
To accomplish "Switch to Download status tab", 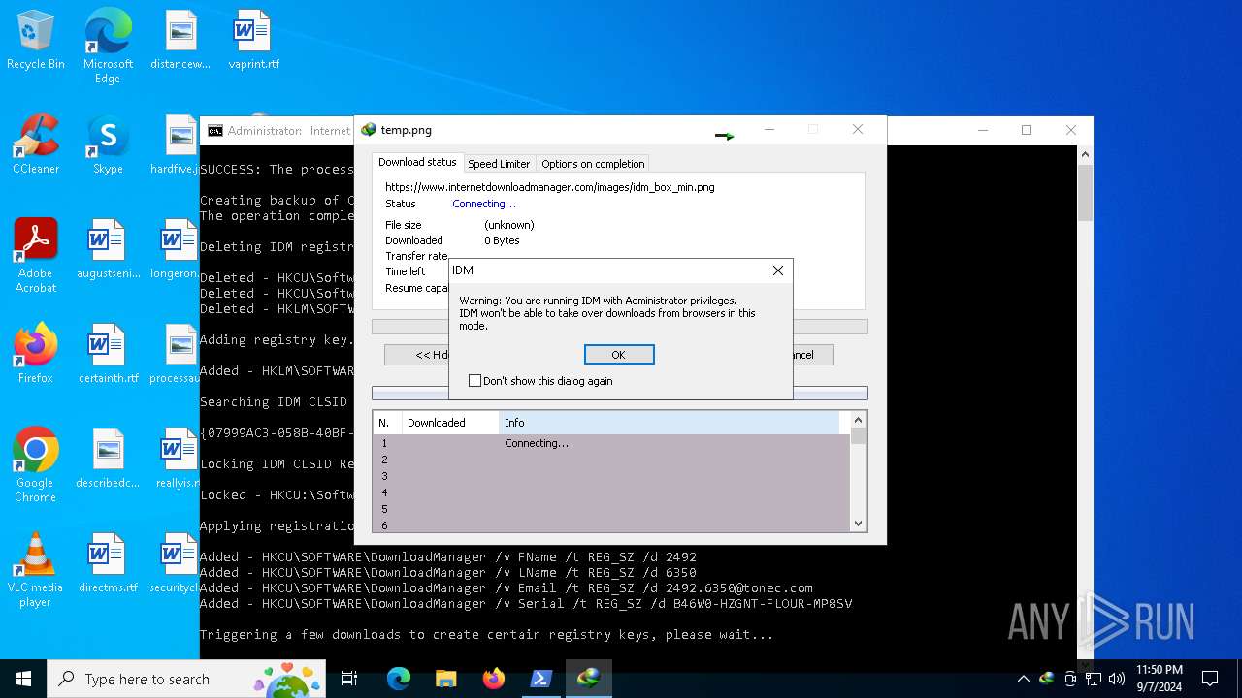I will (x=417, y=163).
